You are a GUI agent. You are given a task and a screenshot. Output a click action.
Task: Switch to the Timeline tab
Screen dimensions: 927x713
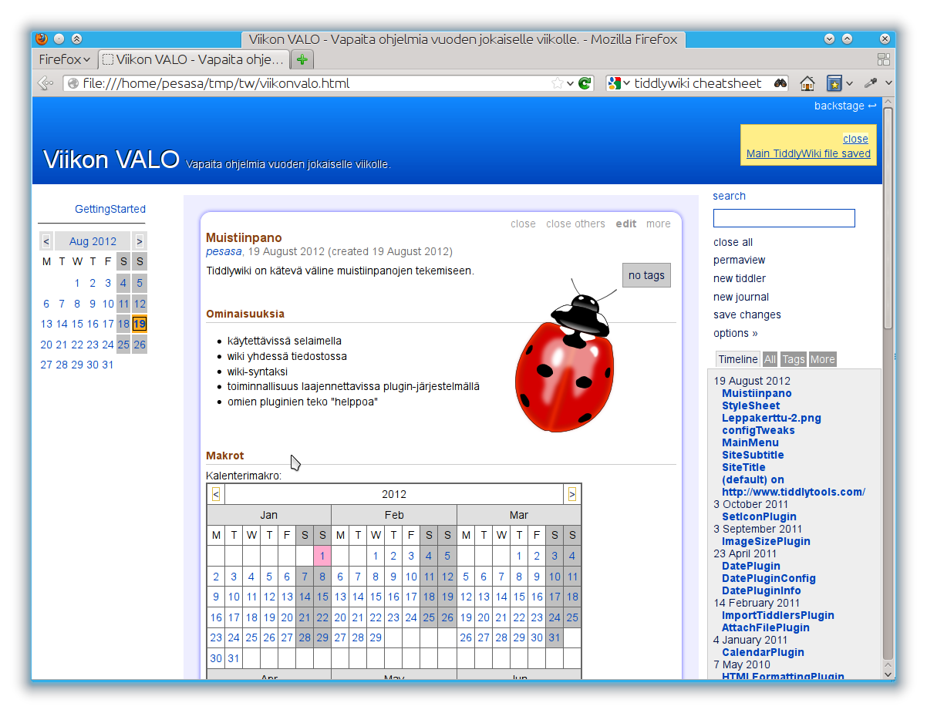coord(738,359)
